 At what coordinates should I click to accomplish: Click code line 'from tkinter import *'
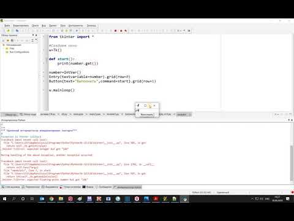[x=71, y=37]
